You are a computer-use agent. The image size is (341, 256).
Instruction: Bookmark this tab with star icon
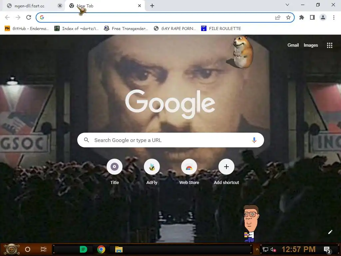[288, 17]
